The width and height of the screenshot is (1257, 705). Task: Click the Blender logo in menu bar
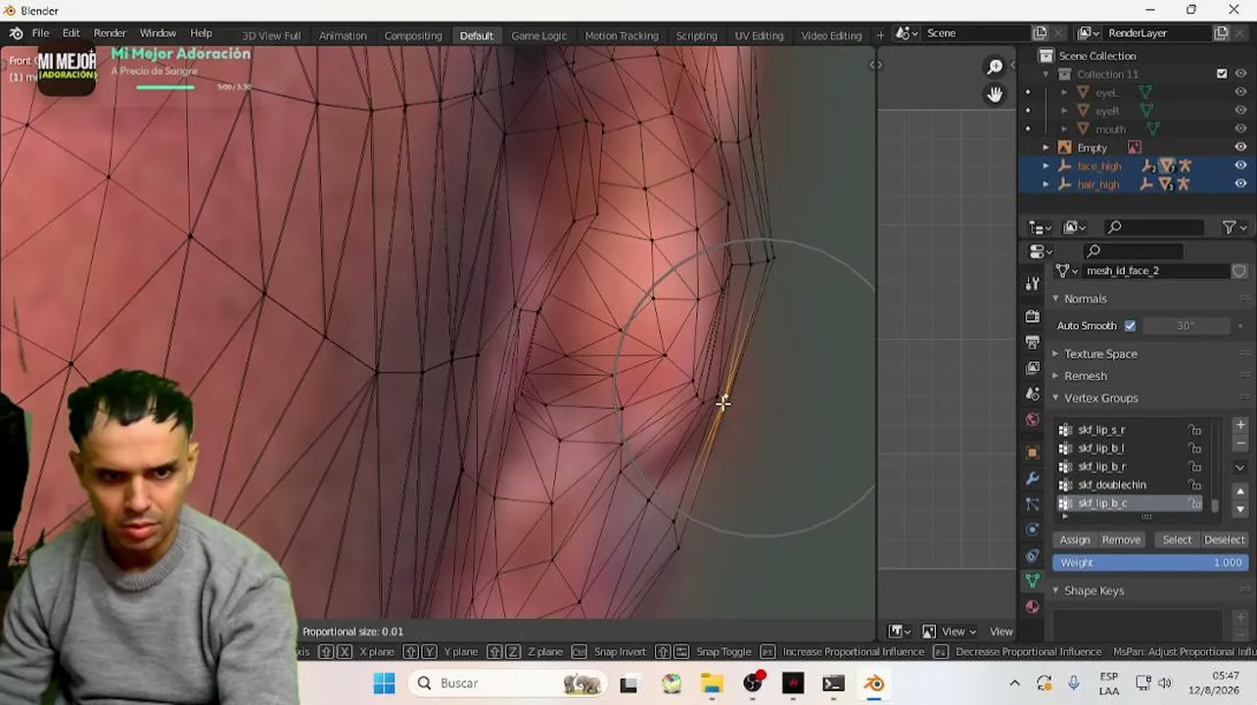coord(17,33)
